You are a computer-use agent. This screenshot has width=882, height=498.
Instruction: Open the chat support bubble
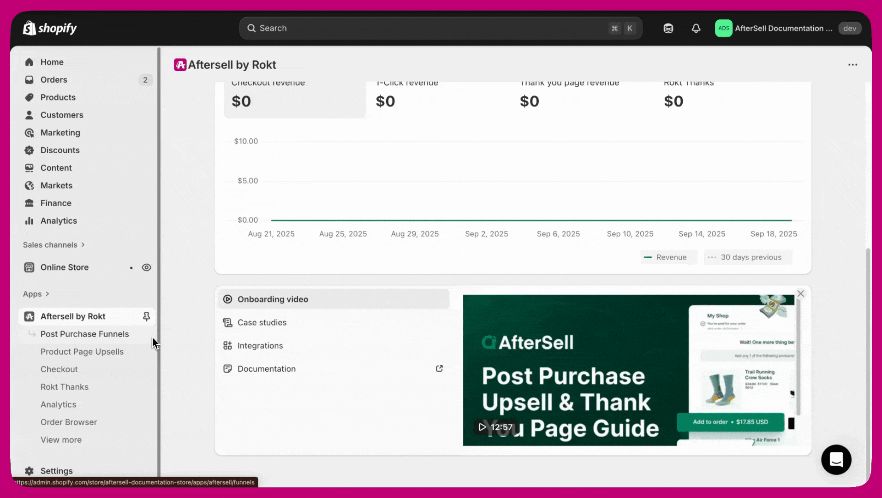[836, 460]
